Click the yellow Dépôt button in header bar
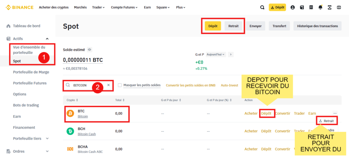Screen dimensions: 349x157 pos(277,7)
